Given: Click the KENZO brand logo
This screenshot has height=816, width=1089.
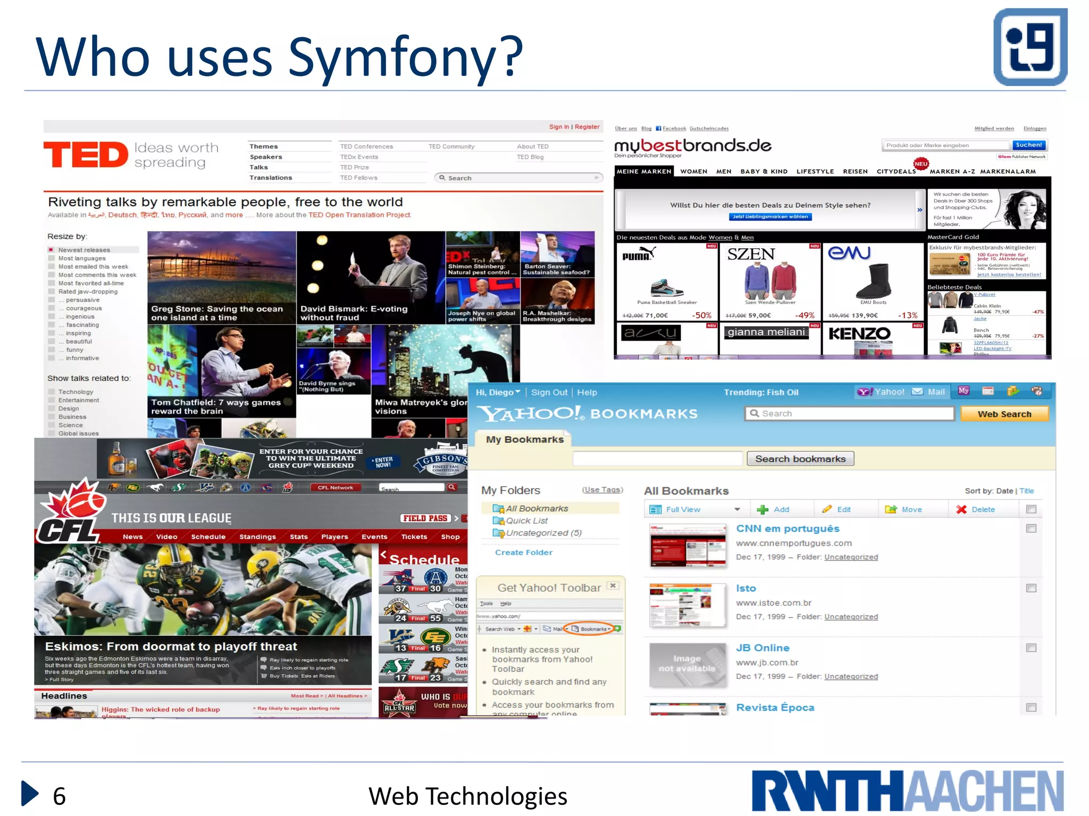Looking at the screenshot, I should pos(859,334).
